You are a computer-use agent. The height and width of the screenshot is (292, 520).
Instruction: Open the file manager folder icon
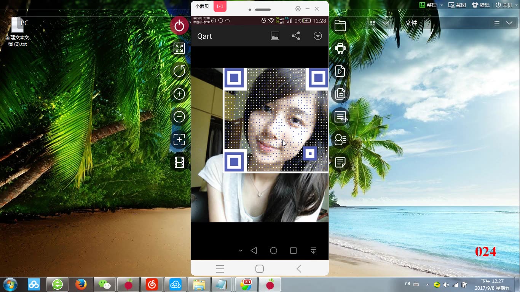tap(340, 25)
